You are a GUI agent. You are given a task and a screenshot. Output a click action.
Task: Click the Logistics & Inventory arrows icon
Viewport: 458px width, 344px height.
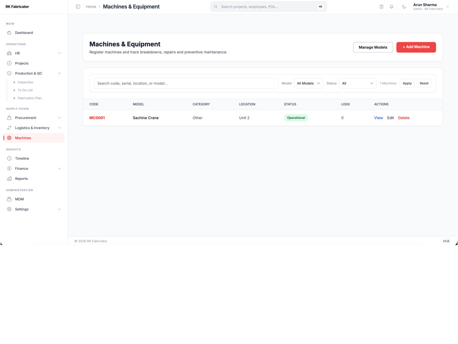[x=9, y=128]
